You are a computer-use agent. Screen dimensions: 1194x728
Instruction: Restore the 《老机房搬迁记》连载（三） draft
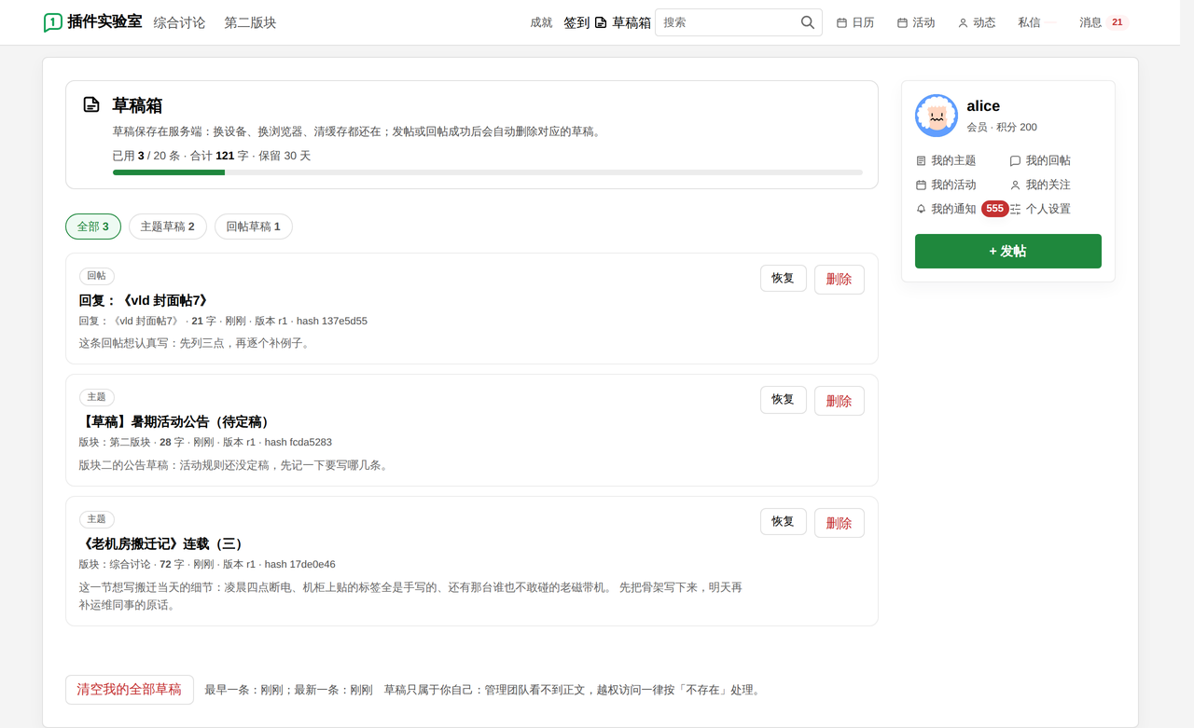784,521
